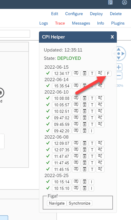
Task: Select the 09:47:02 message timestamp
Action: coord(62,118)
